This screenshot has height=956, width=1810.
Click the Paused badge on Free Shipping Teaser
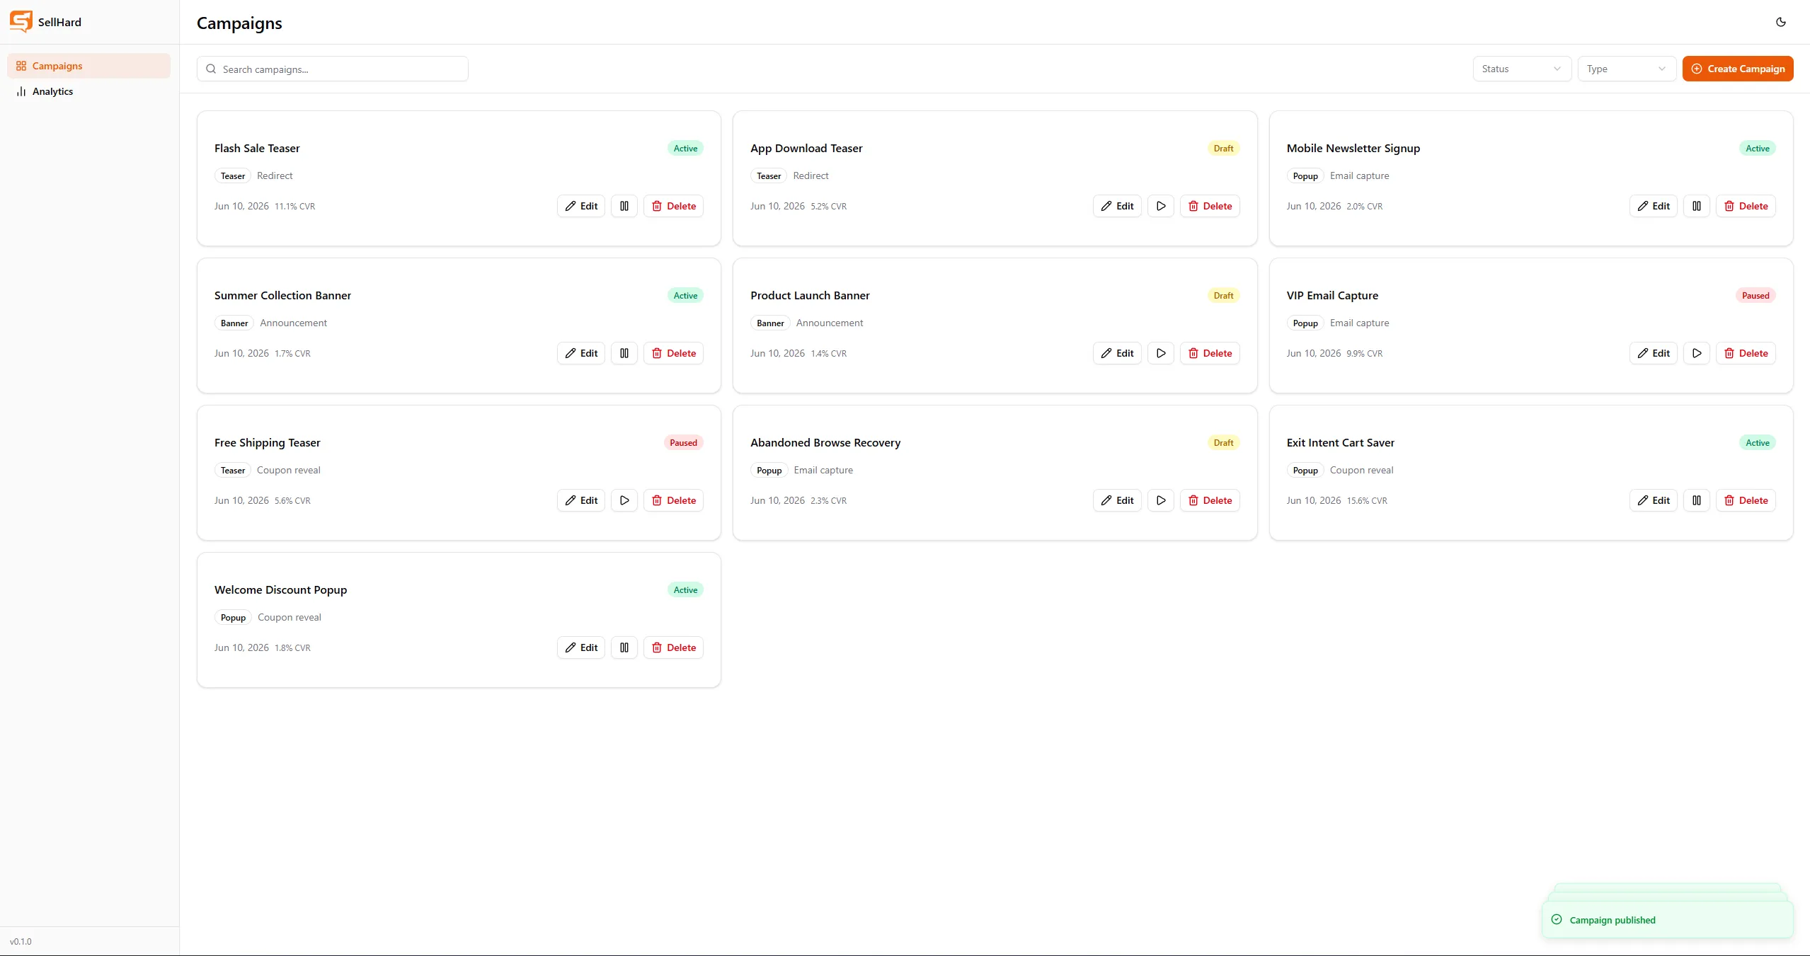[683, 442]
